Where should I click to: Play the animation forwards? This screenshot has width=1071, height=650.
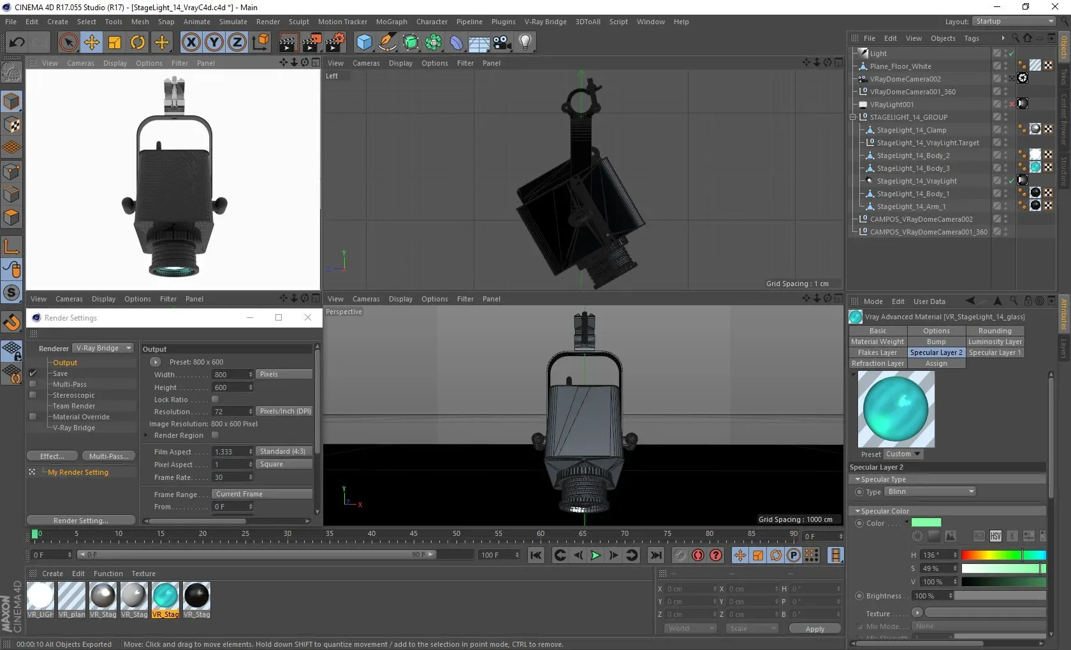(x=595, y=555)
